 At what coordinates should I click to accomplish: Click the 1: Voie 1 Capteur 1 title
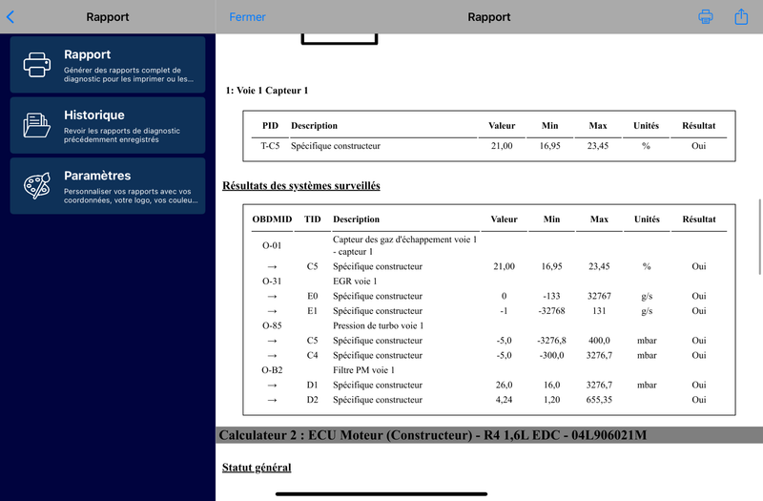(x=267, y=91)
